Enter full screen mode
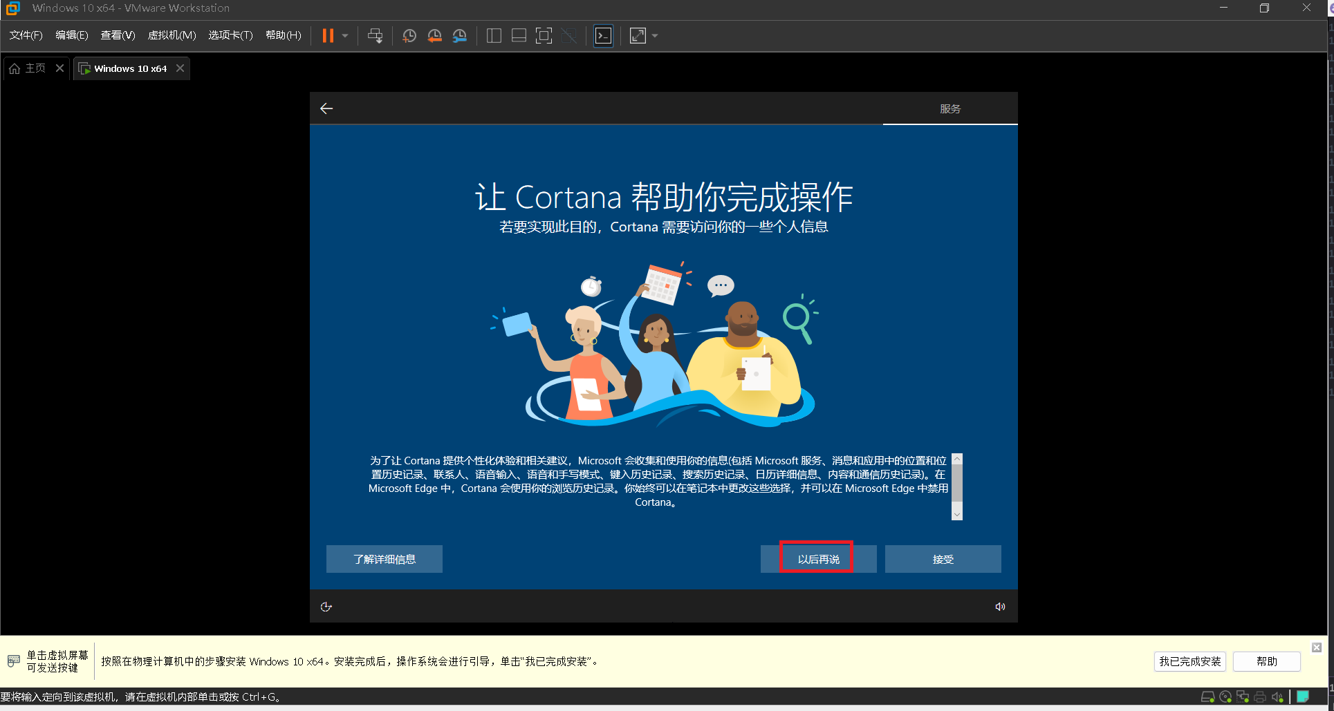Screen dimensions: 1334x711 pos(544,36)
